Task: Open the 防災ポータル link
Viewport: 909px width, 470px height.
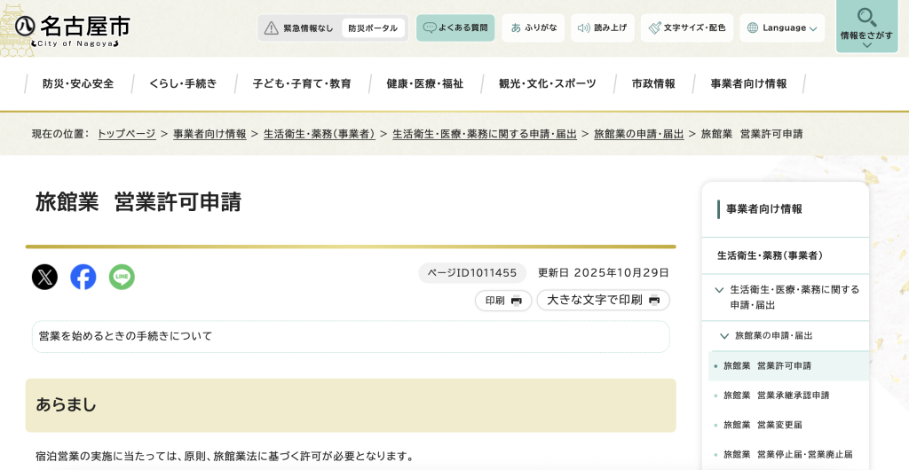Action: tap(373, 28)
